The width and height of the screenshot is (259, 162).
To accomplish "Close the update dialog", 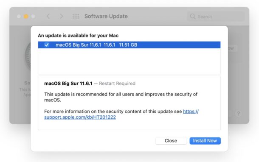I will point(171,141).
